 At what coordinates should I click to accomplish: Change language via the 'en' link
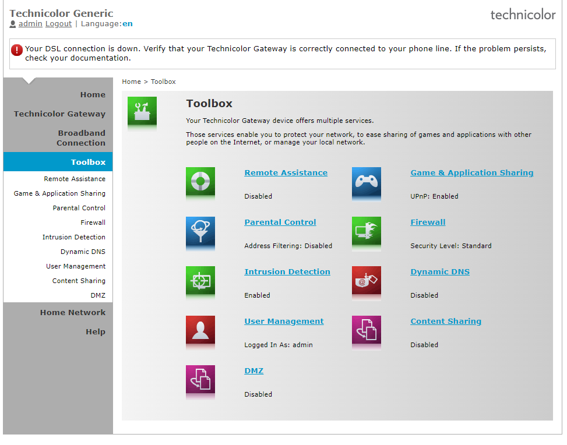coord(127,24)
